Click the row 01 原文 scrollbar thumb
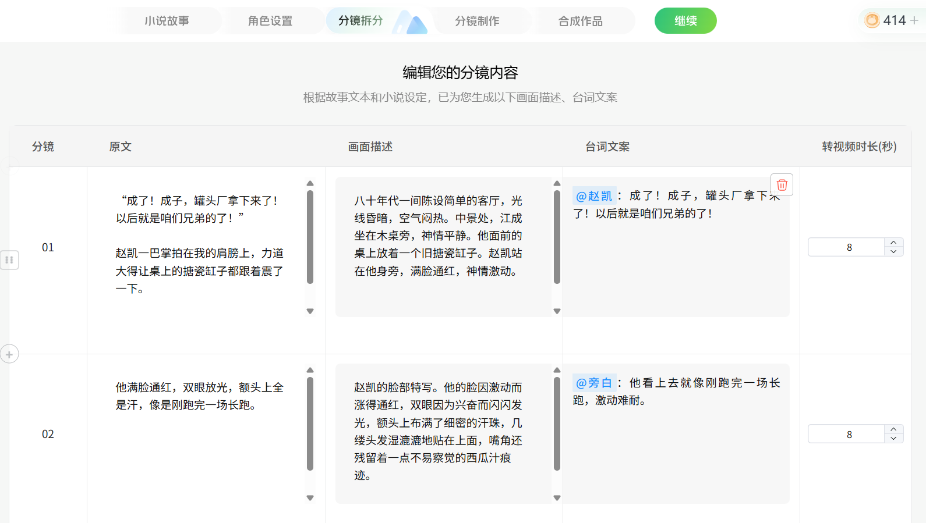The height and width of the screenshot is (523, 926). (310, 237)
